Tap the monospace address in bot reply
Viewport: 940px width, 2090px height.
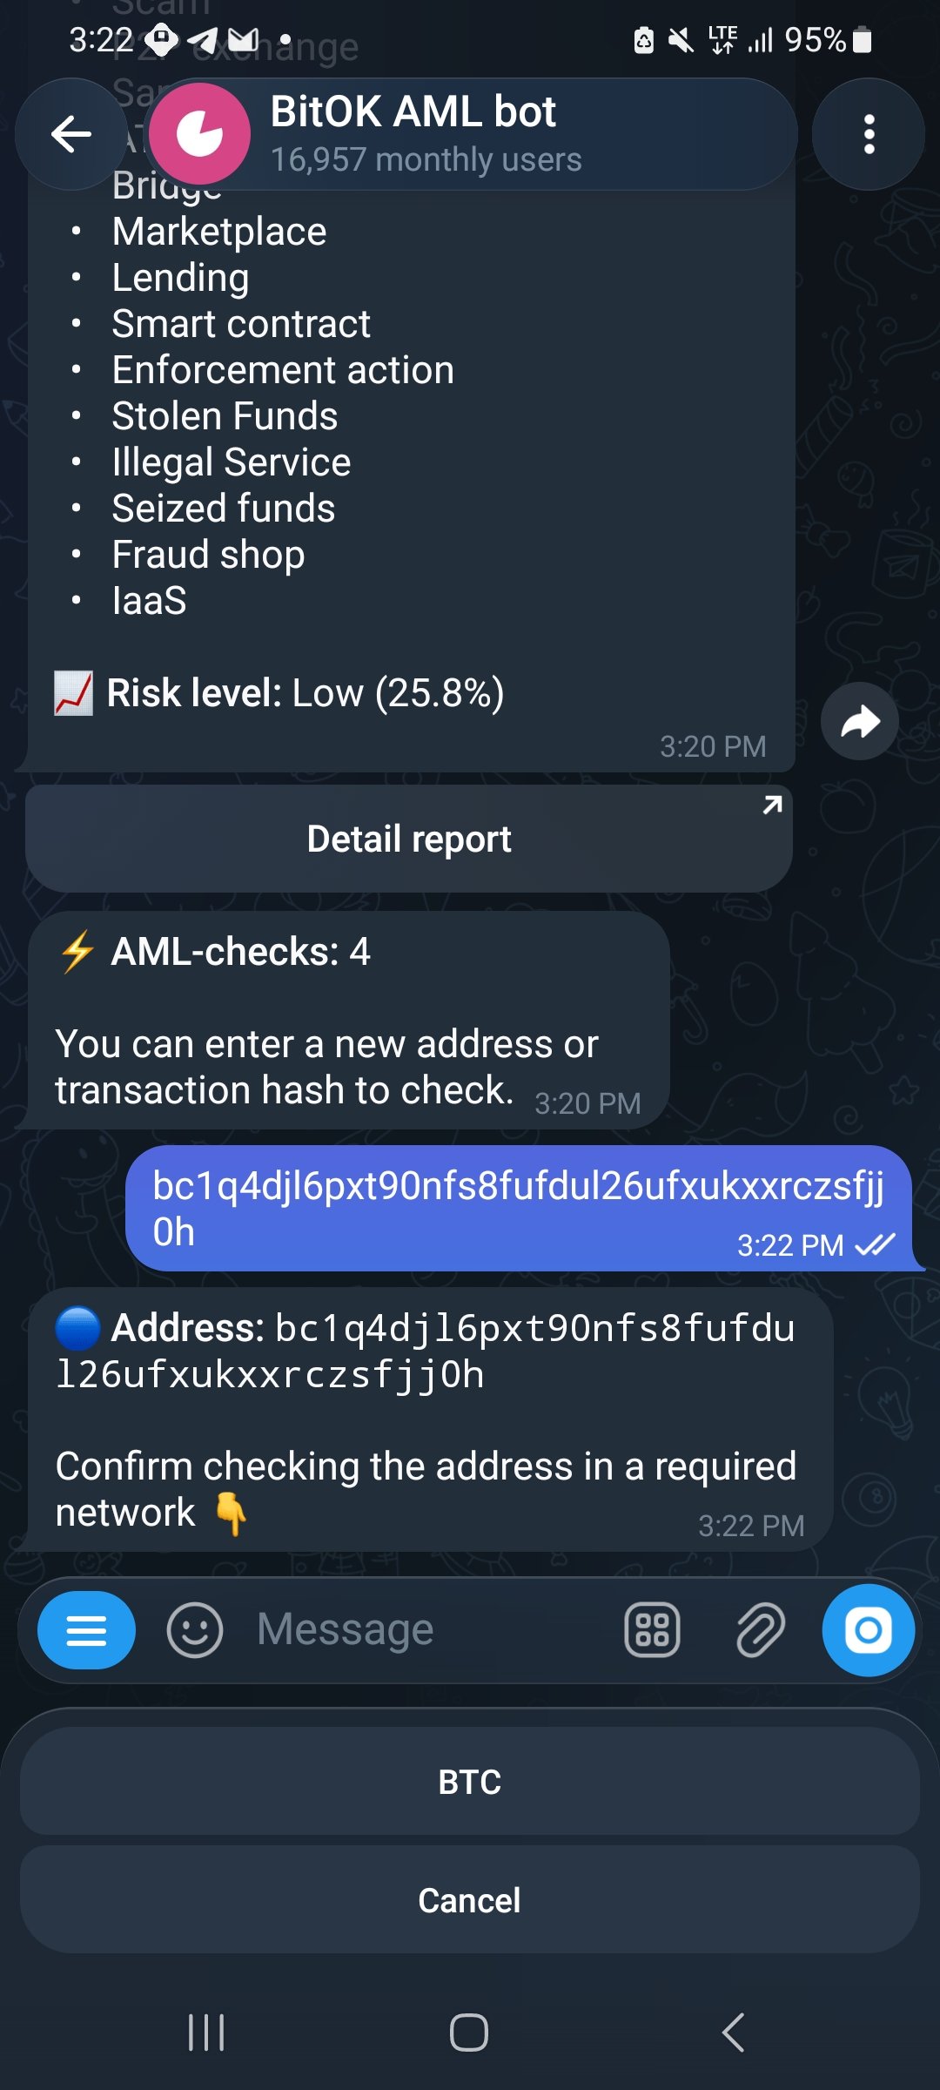[x=426, y=1352]
